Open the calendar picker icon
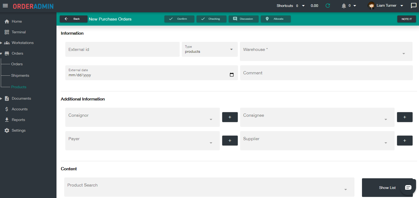Viewport: 419px width, 198px height. (232, 75)
